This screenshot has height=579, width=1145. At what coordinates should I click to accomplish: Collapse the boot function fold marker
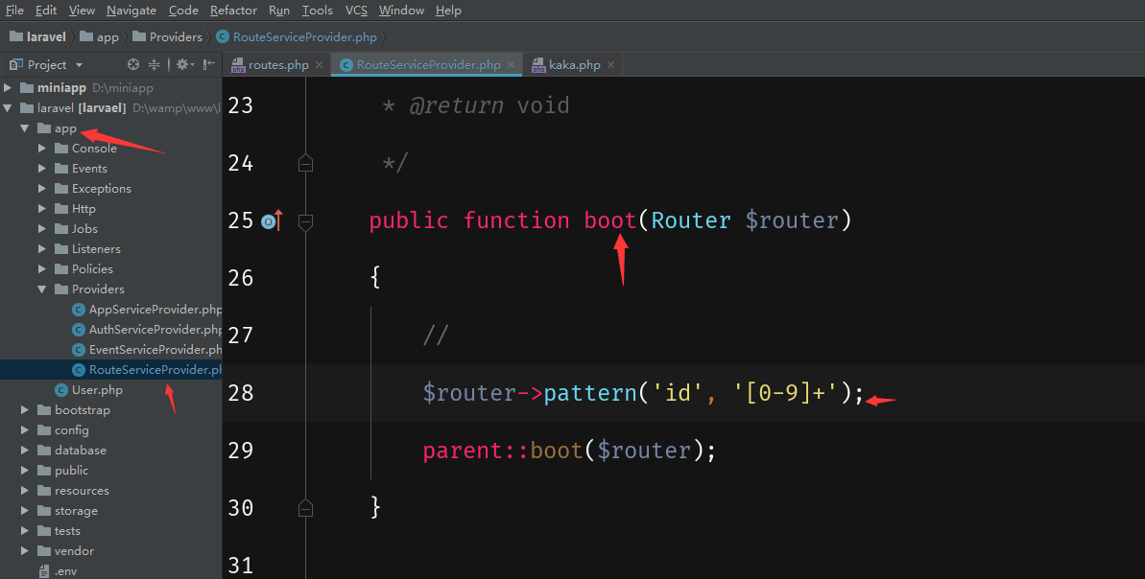(x=306, y=221)
